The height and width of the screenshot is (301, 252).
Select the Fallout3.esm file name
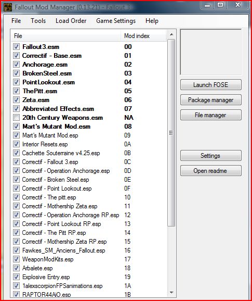click(x=41, y=47)
